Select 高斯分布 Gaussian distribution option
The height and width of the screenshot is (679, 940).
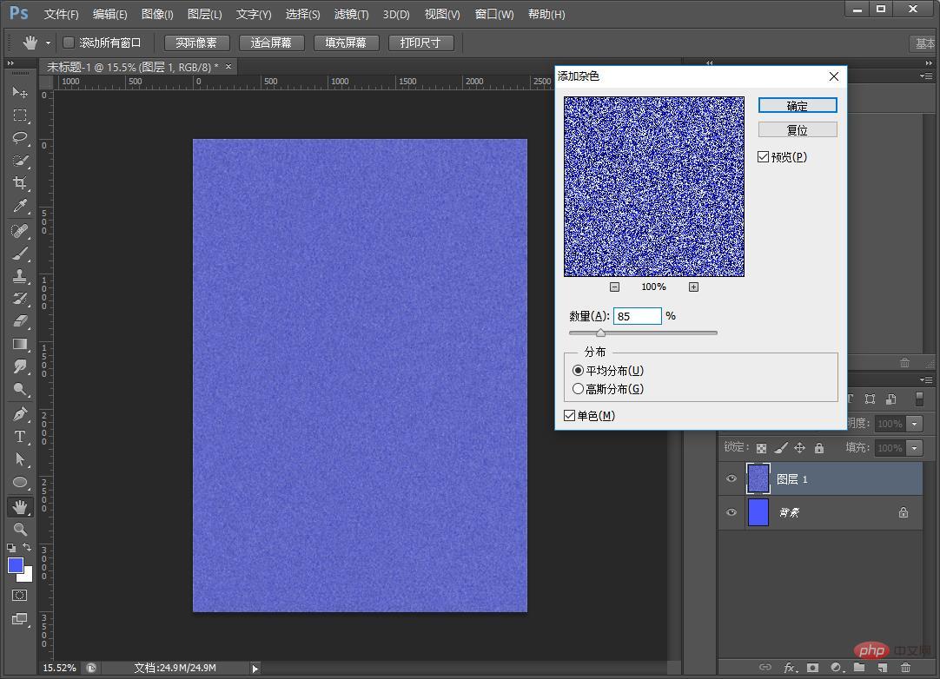click(579, 389)
